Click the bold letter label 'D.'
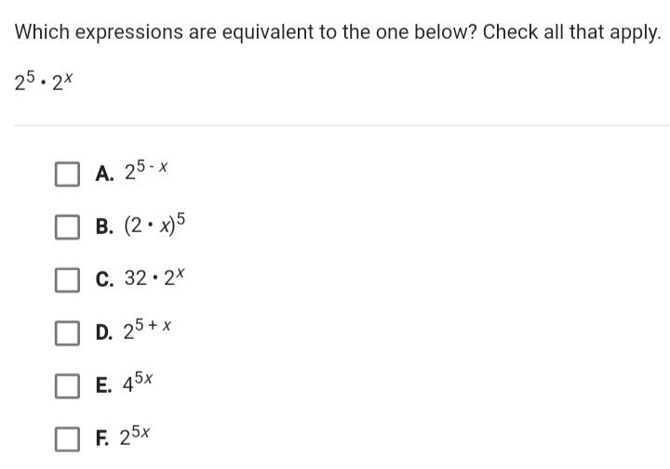 point(104,333)
